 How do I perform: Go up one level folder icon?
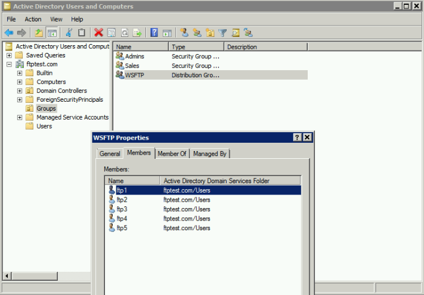(x=39, y=33)
